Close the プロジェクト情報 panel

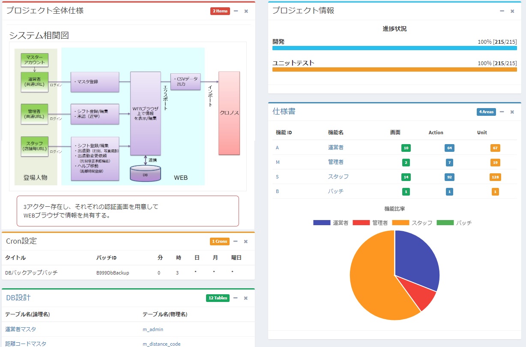pyautogui.click(x=512, y=11)
